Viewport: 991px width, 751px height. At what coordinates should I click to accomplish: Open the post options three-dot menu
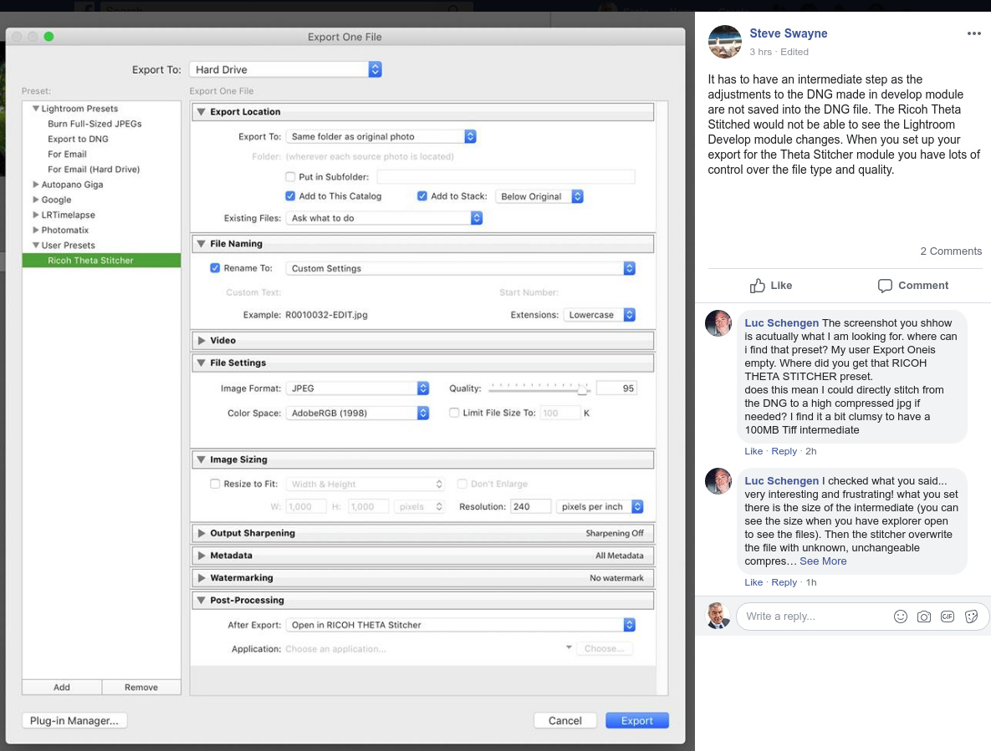[974, 33]
